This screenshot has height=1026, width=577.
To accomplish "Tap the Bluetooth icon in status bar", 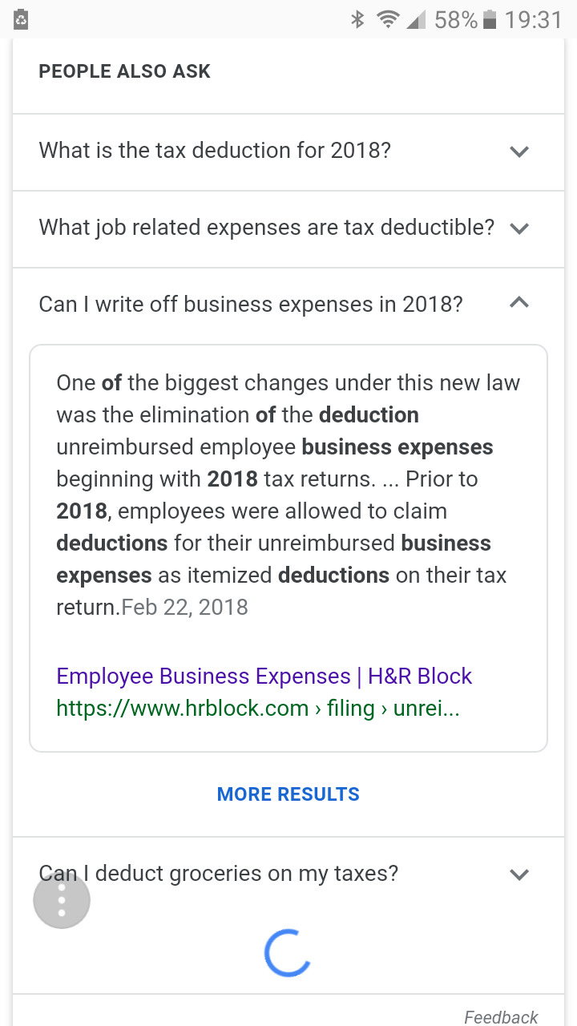I will coord(357,19).
